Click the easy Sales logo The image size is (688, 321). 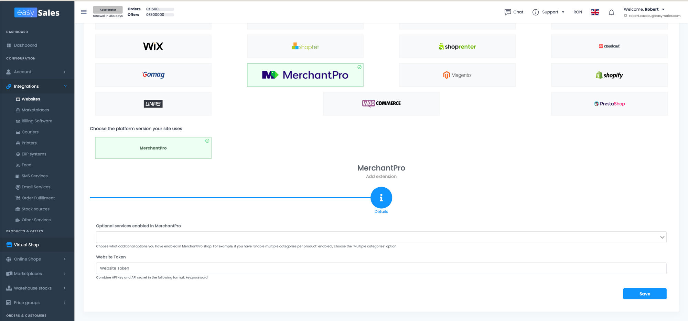[37, 12]
